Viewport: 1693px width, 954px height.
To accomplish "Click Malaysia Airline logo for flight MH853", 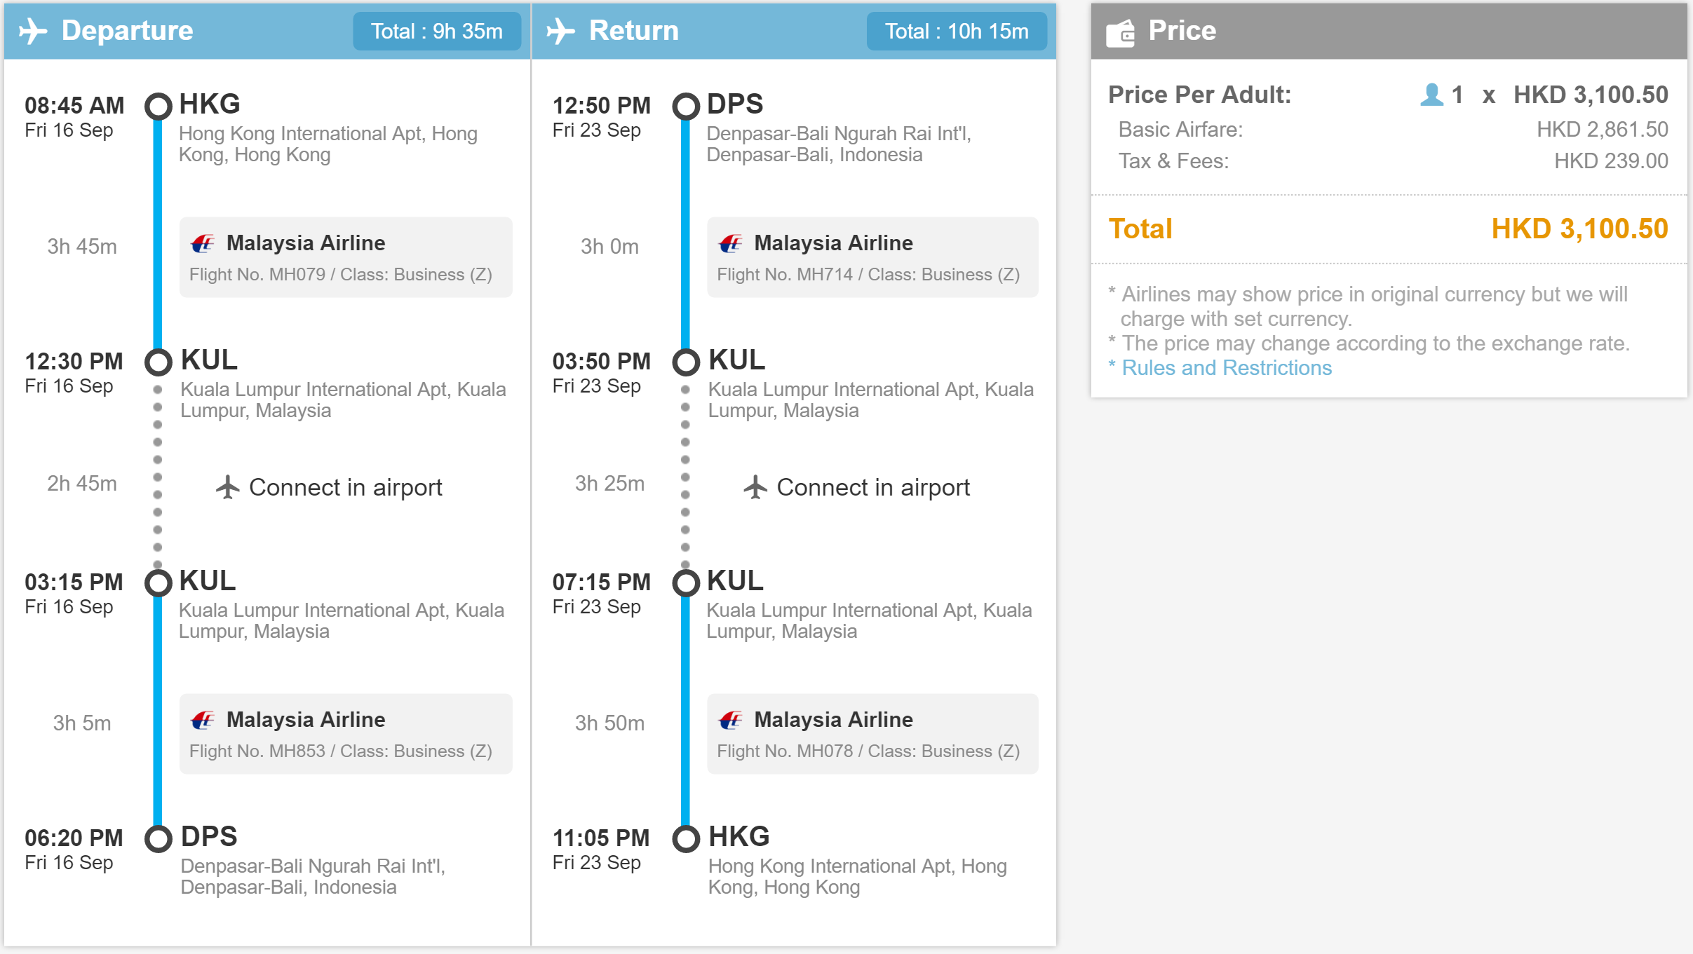I will click(x=203, y=720).
